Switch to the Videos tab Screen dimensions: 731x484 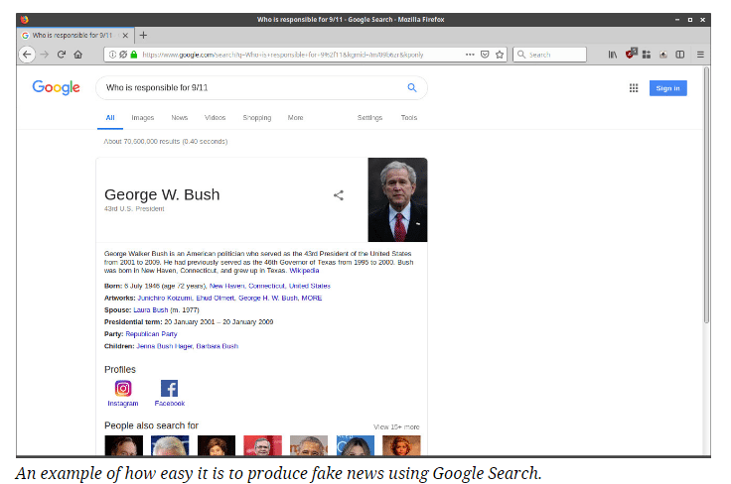pyautogui.click(x=215, y=118)
